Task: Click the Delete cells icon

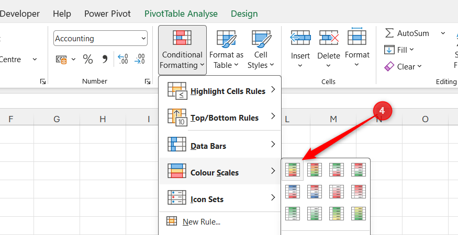Action: (329, 38)
